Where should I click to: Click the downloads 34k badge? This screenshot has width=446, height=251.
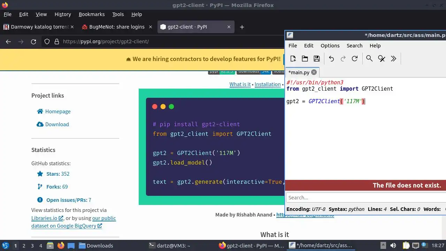pos(254,72)
